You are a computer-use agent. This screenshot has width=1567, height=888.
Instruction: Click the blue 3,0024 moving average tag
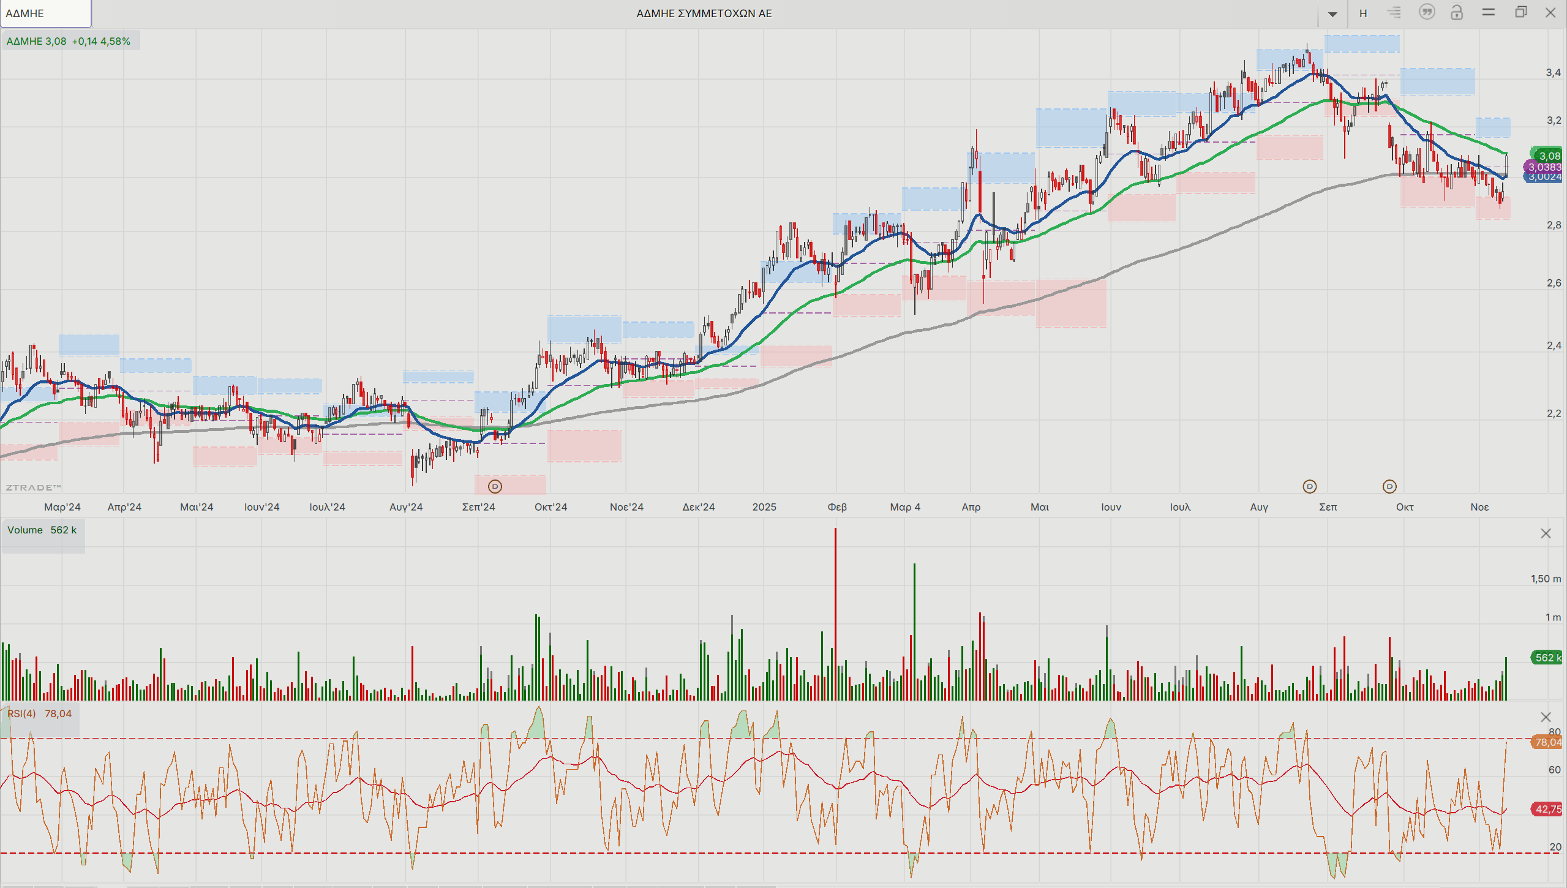pyautogui.click(x=1544, y=177)
